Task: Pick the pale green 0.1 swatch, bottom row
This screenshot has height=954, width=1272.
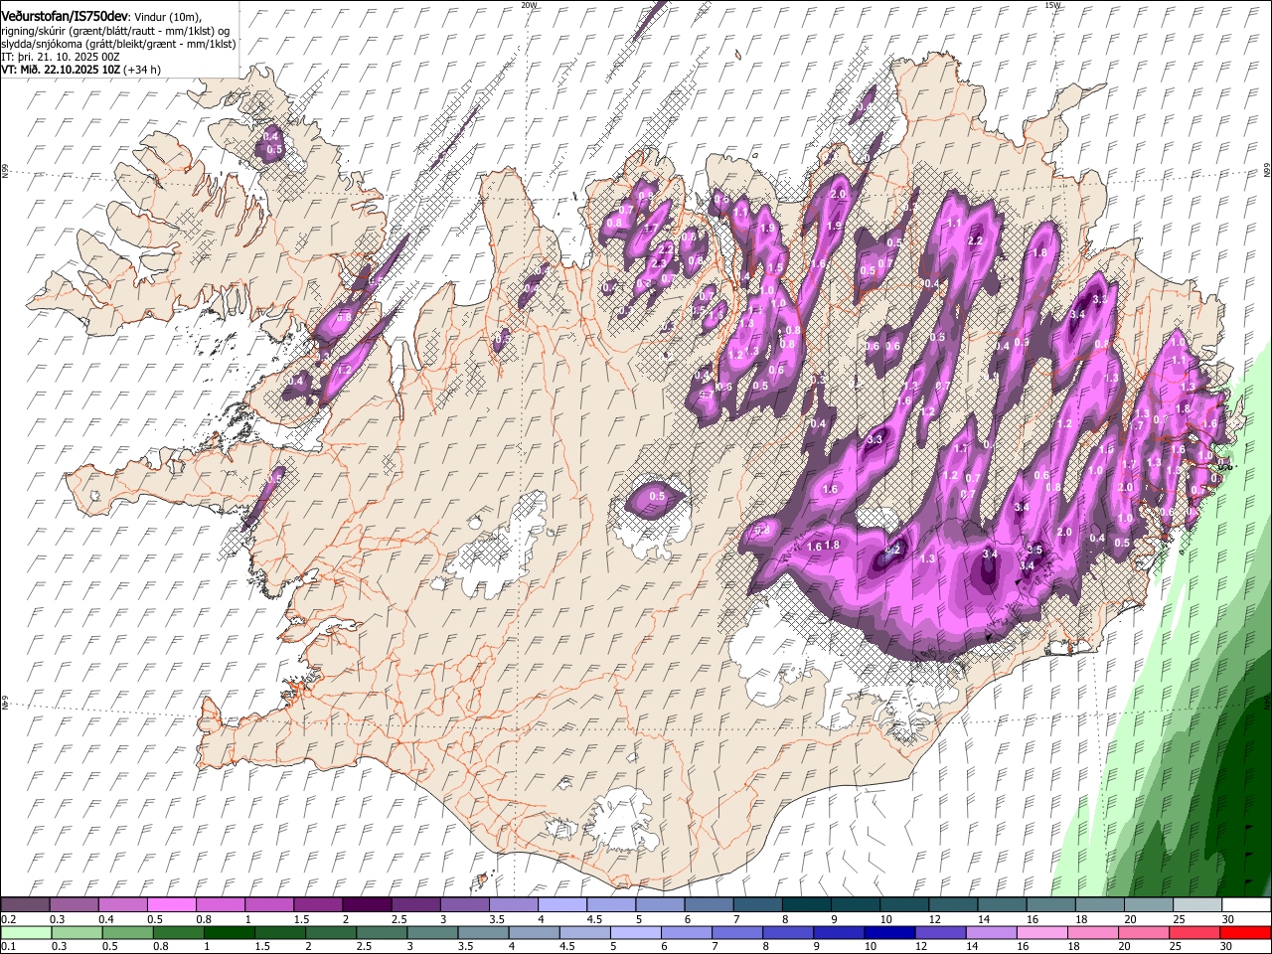Action: point(26,932)
